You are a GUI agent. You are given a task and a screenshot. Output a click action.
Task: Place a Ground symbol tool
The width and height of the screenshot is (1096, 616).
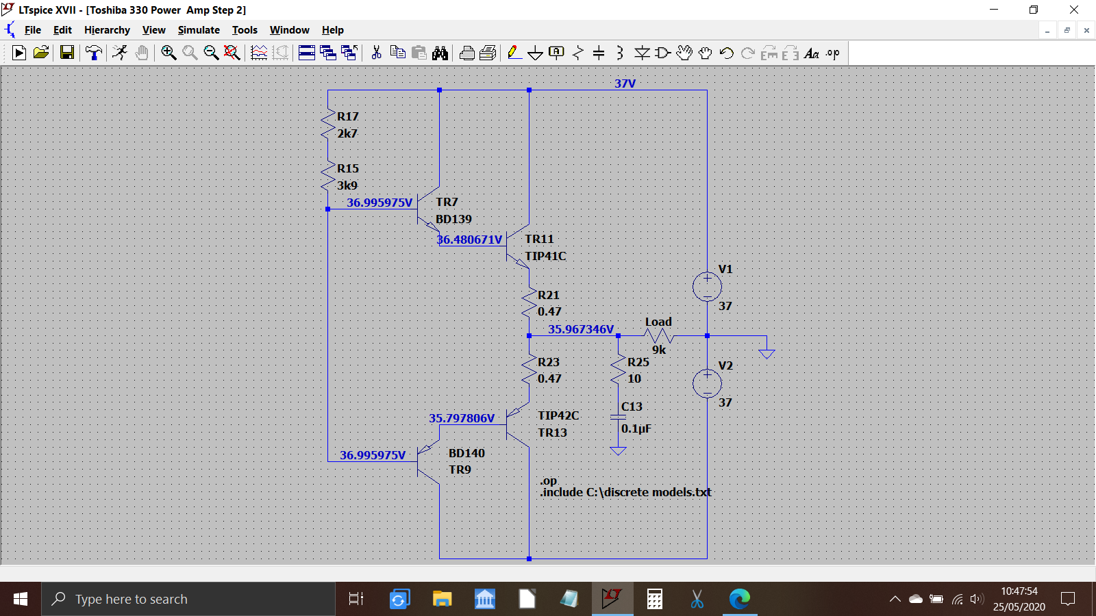(536, 53)
